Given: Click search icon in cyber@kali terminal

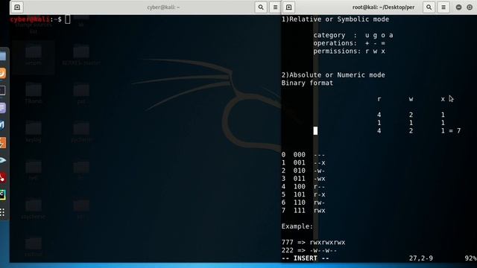Looking at the screenshot, I should (x=261, y=7).
